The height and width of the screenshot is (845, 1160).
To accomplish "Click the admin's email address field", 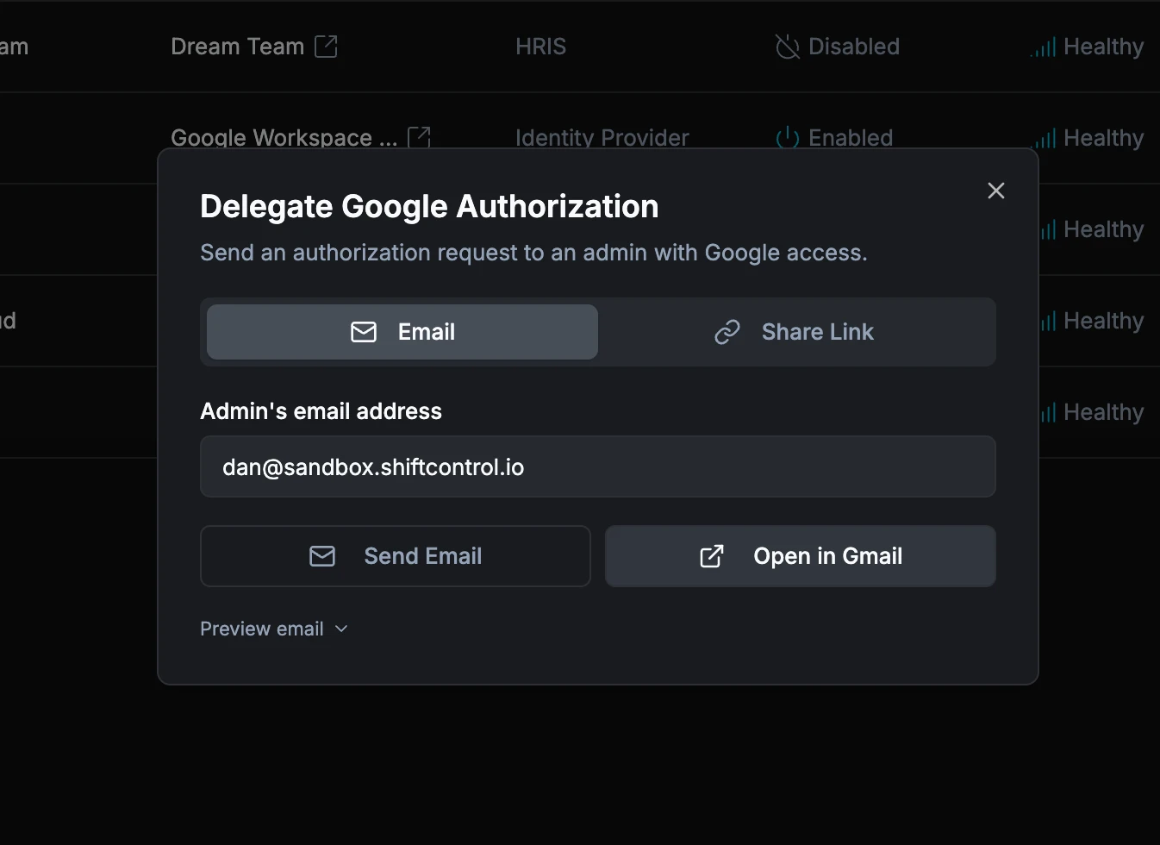I will click(x=598, y=466).
